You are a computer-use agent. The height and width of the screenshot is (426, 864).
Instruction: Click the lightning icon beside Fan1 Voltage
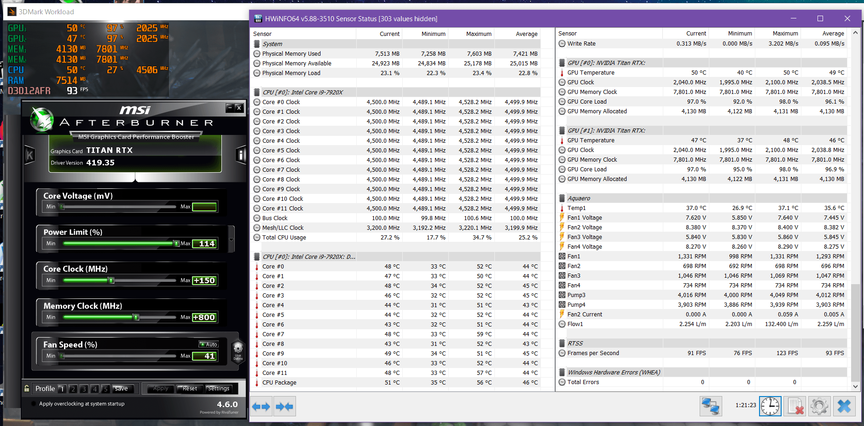[x=562, y=218]
